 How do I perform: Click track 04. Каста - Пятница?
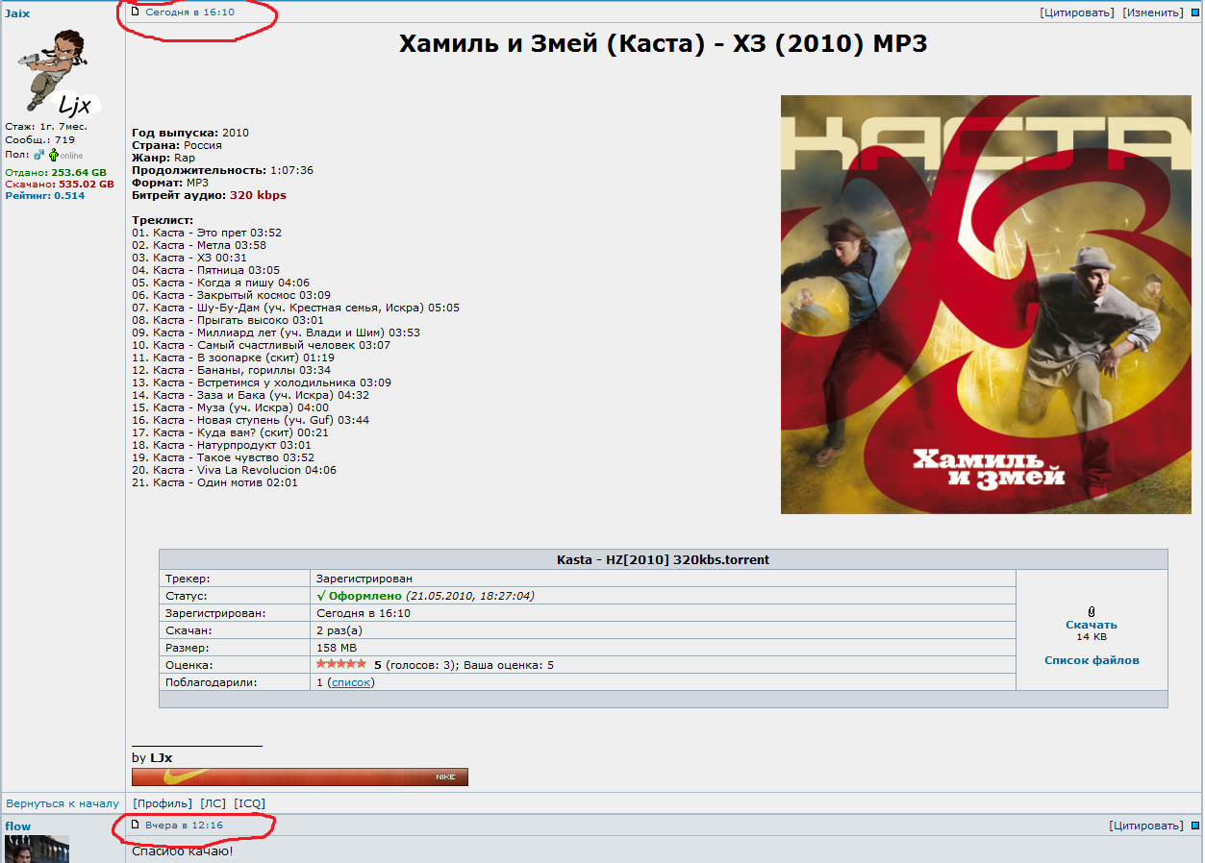pos(206,270)
